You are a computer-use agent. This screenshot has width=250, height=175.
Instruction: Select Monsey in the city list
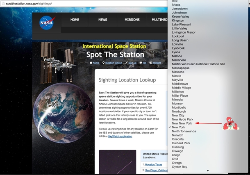[x=177, y=104]
